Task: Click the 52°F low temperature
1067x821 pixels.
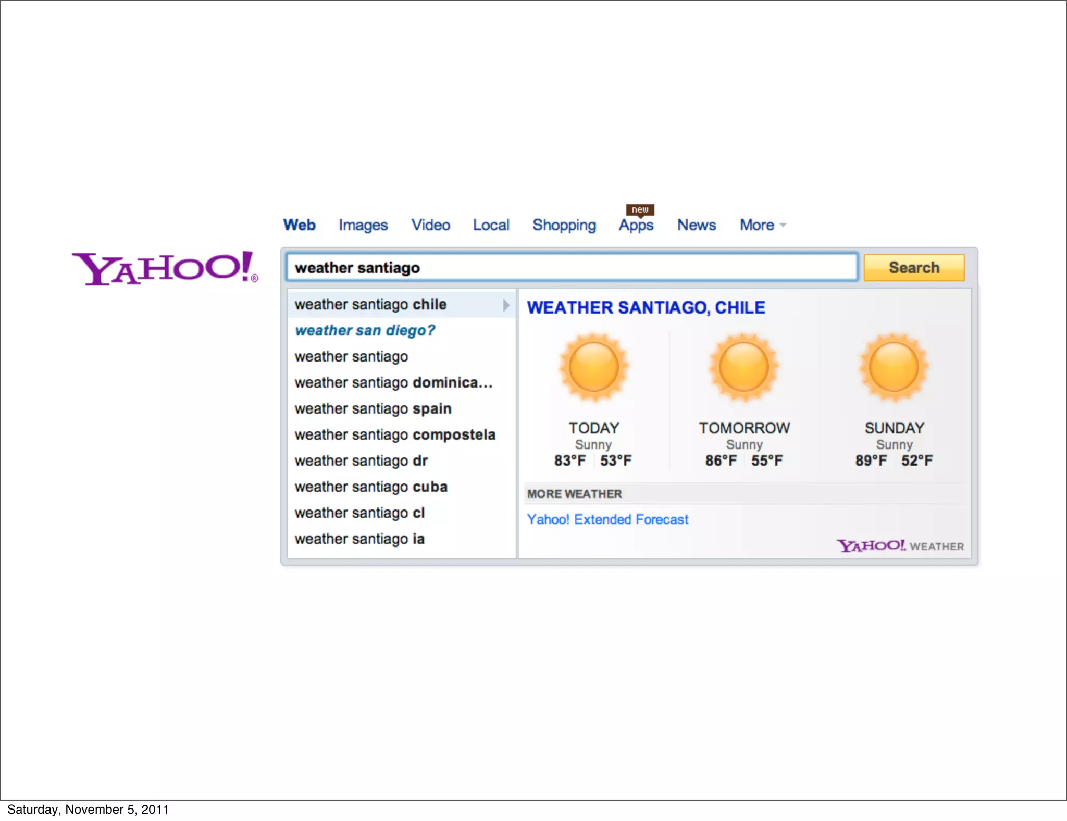Action: [917, 461]
